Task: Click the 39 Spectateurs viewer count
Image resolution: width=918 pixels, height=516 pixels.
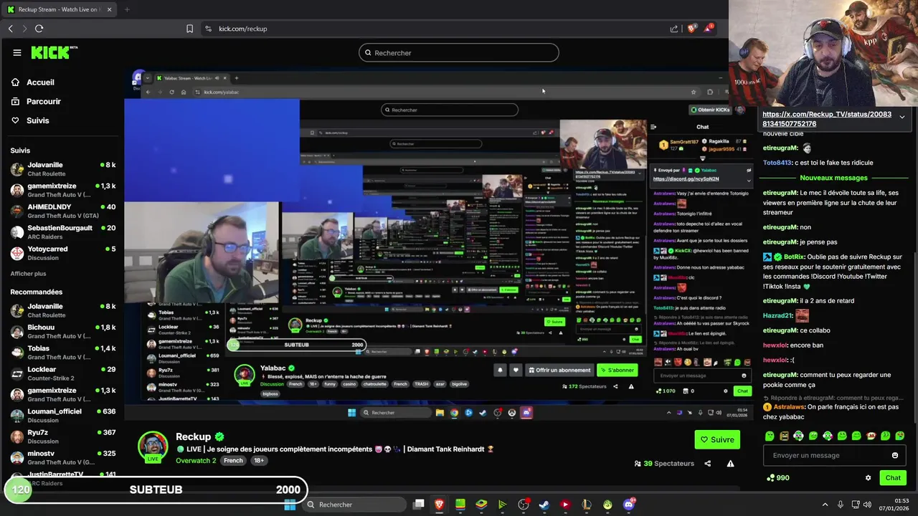Action: pos(664,464)
